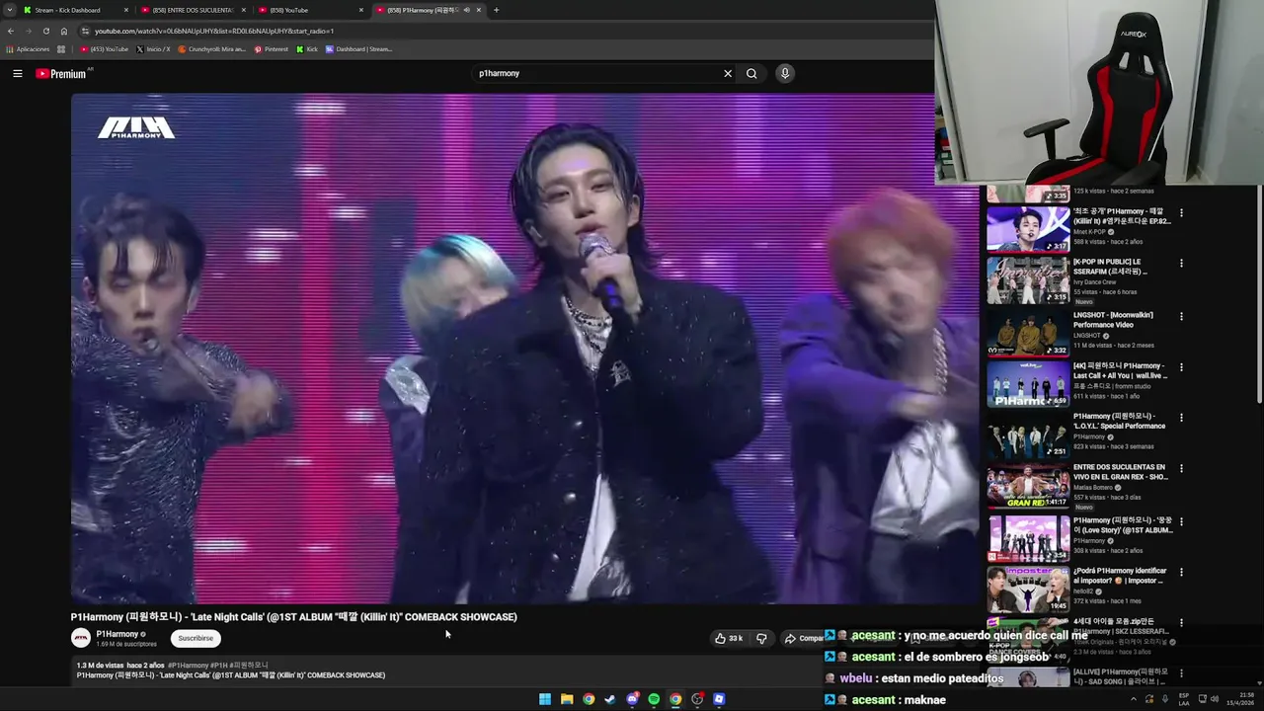
Task: Open options for ENTRE DOS SUCULENTAS video
Action: point(1181,469)
